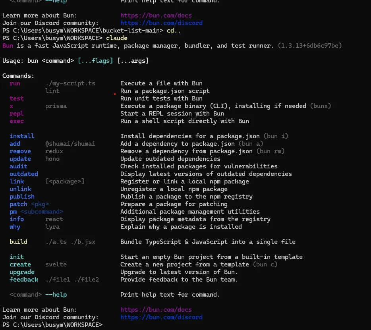Click the 'hono' example argument
This screenshot has width=371, height=330.
coord(52,159)
